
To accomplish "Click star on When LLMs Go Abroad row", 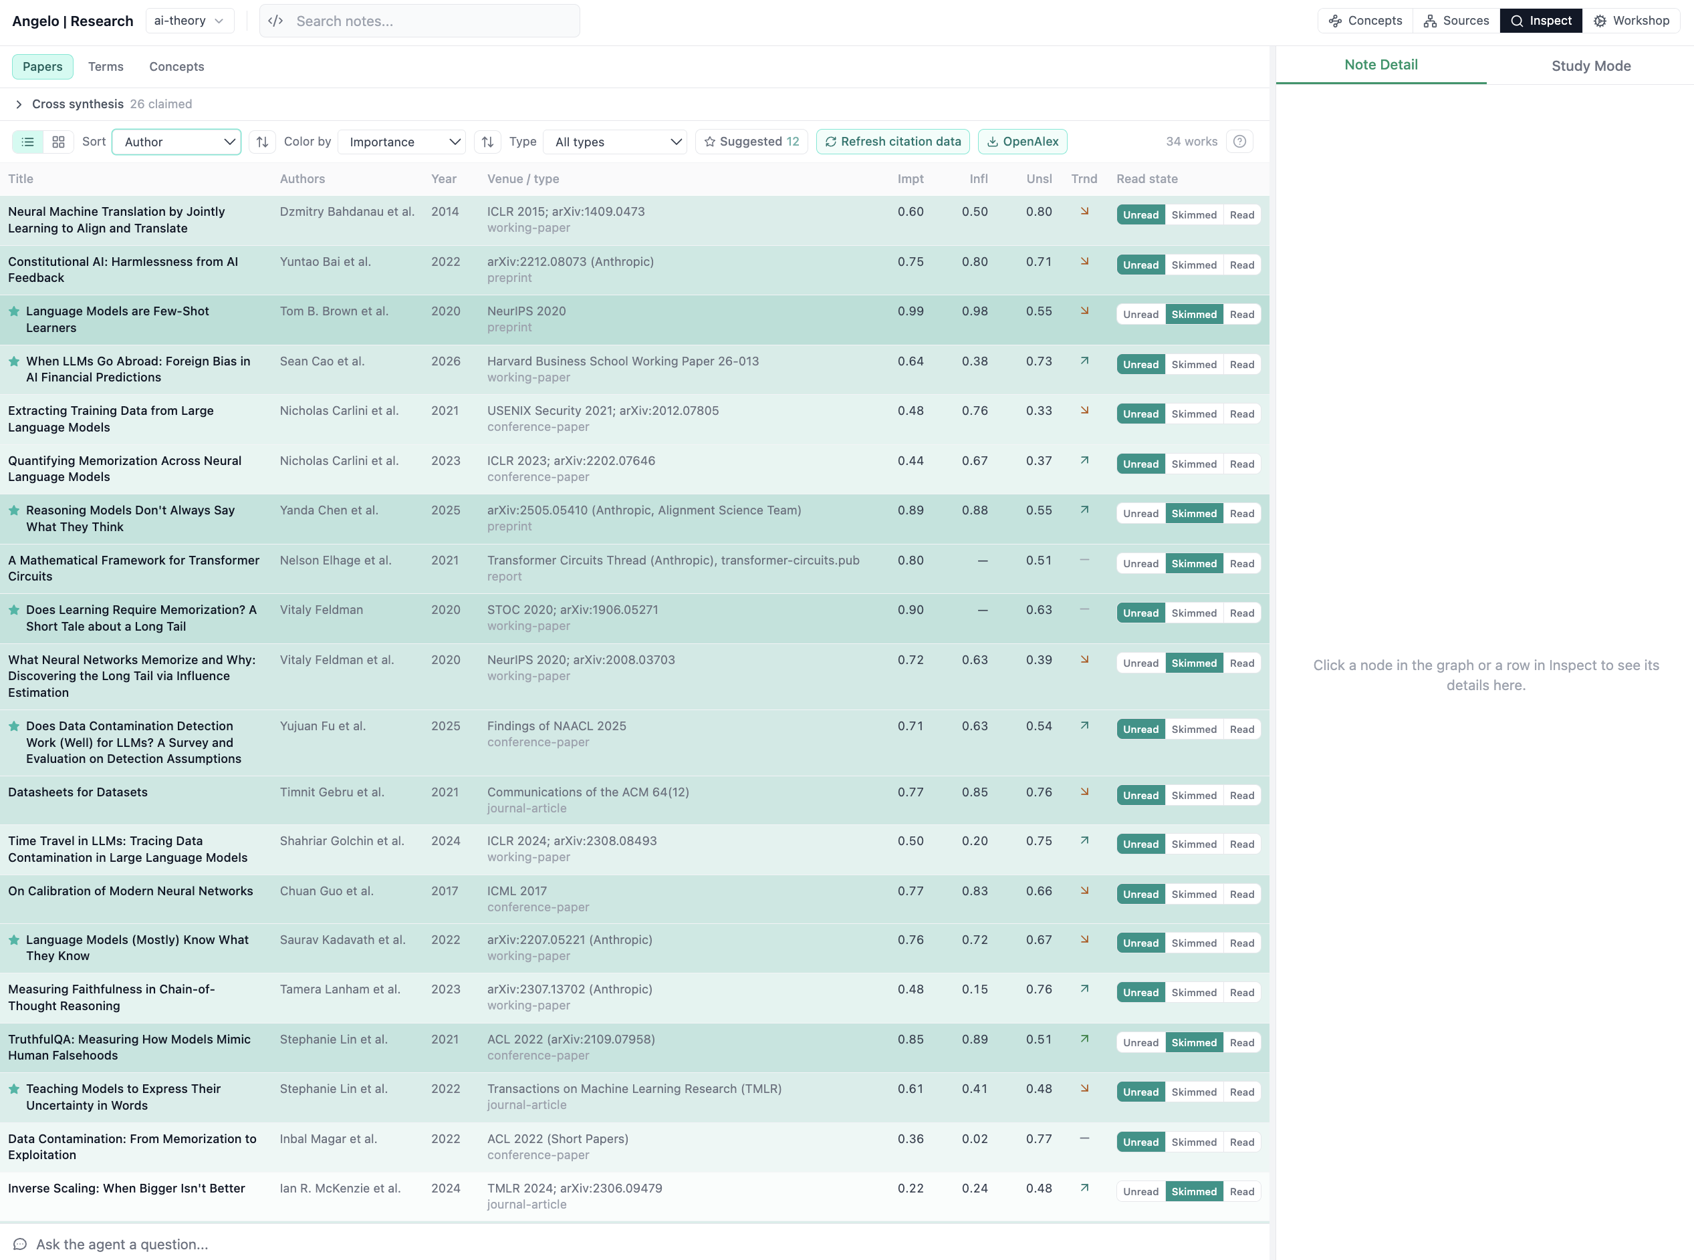I will pos(14,361).
